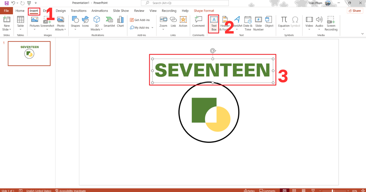
Task: Expand the Photo Album dropdown arrow
Action: pos(65,30)
